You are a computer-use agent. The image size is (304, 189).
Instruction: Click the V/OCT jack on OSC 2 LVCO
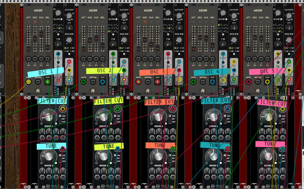pyautogui.click(x=113, y=54)
